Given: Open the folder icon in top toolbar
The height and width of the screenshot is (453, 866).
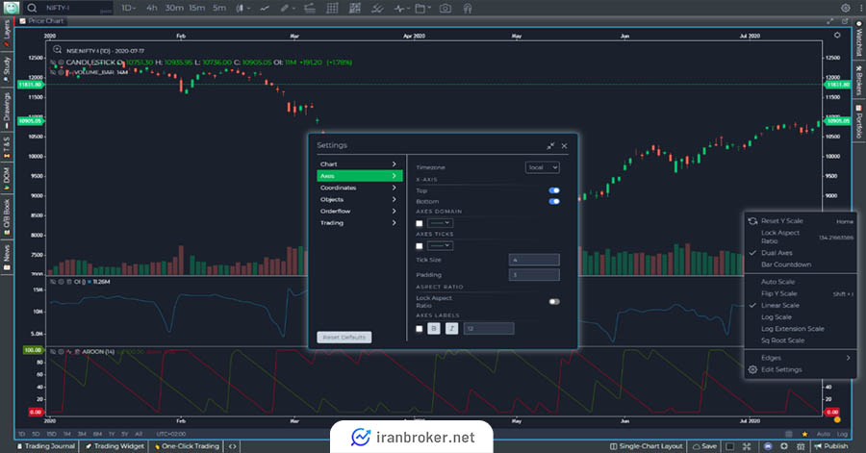Looking at the screenshot, I should point(420,8).
